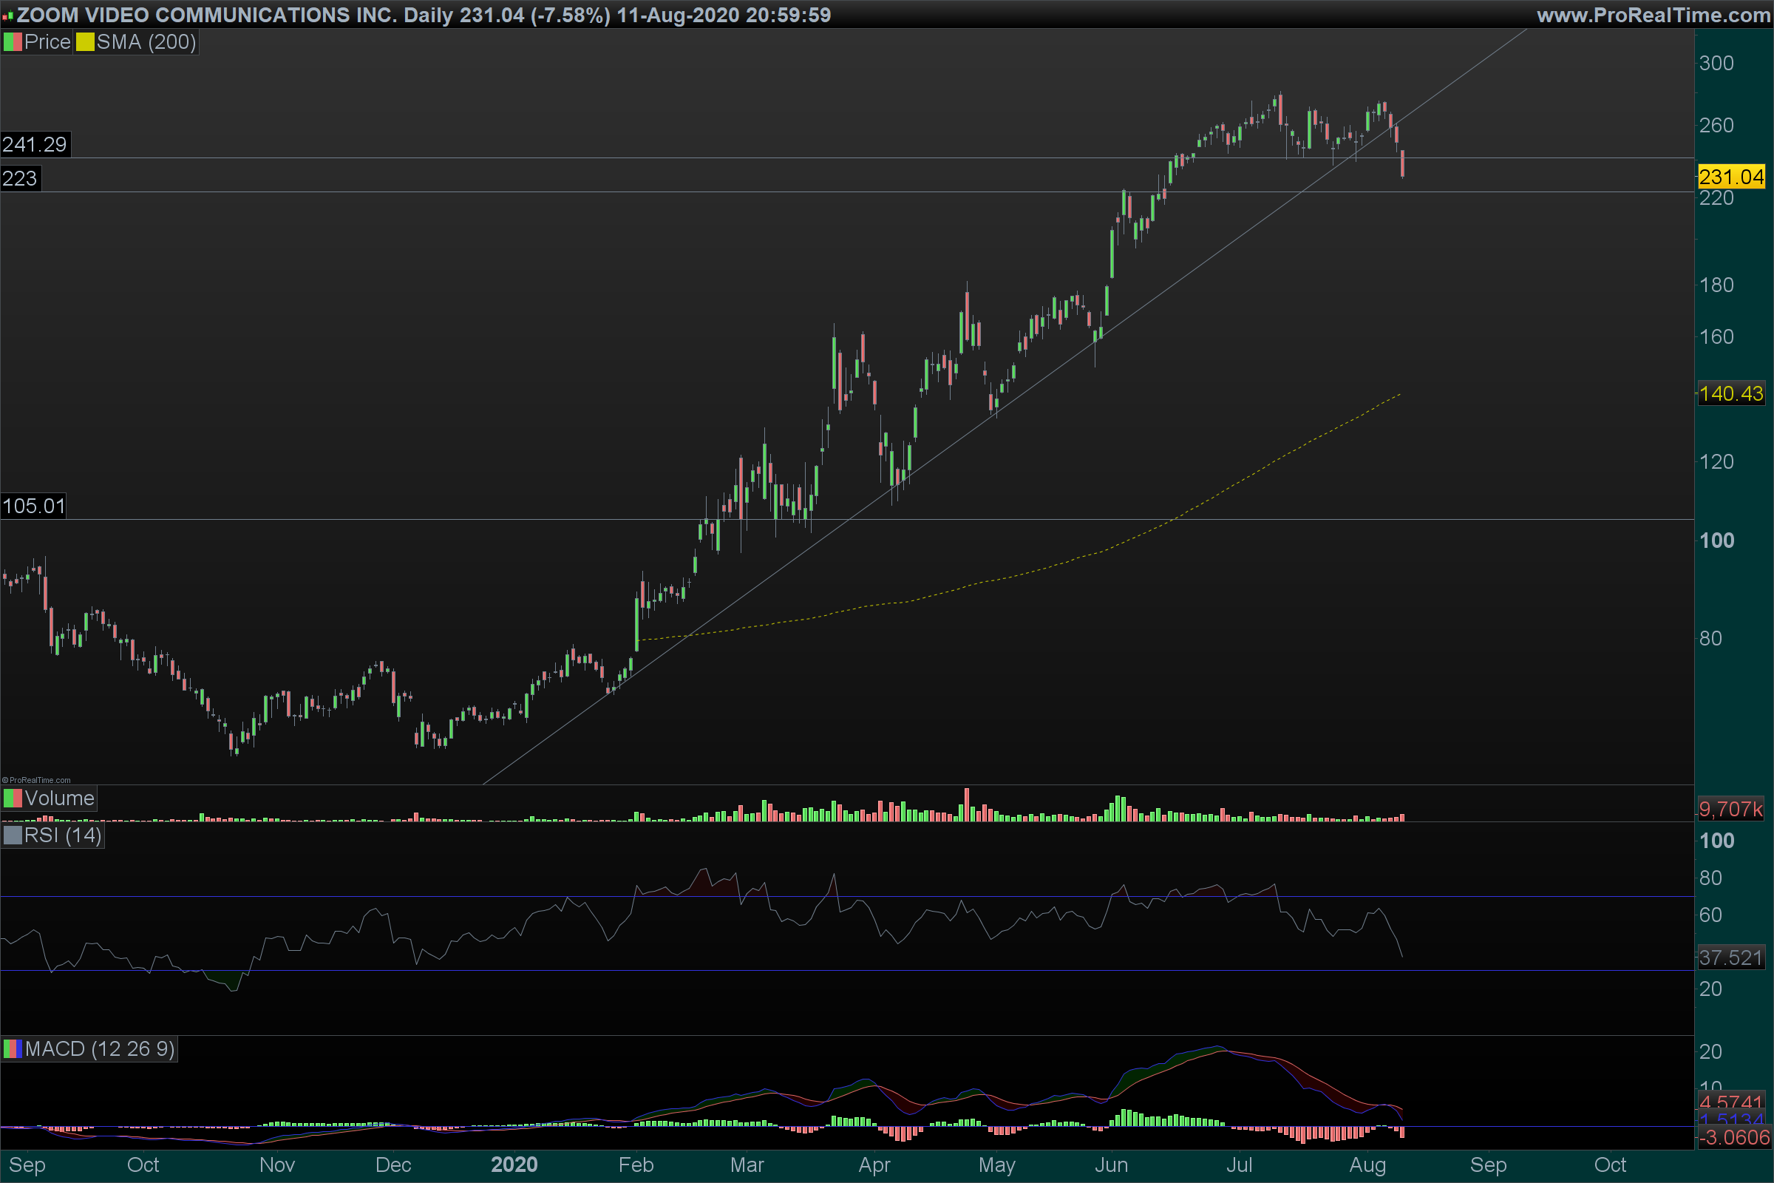Click the SMA value tag 140.43
The image size is (1774, 1183).
tap(1731, 393)
